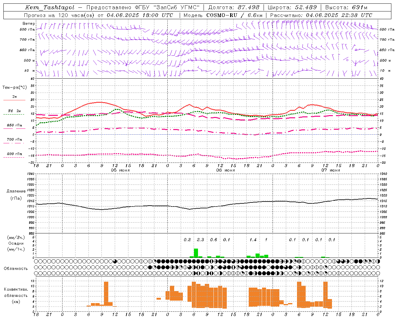Click the Конвективн. облачность (км) label
396x317 pixels.
click(16, 295)
